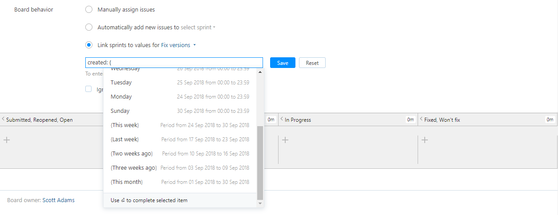Select Automatically add new issues option
Viewport: 558px width, 215px height.
click(89, 27)
